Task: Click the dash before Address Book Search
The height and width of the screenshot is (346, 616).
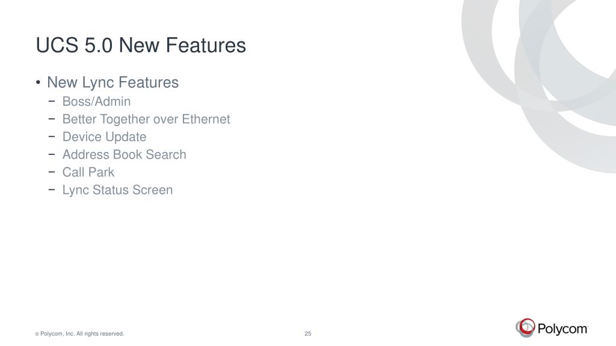Action: click(52, 154)
